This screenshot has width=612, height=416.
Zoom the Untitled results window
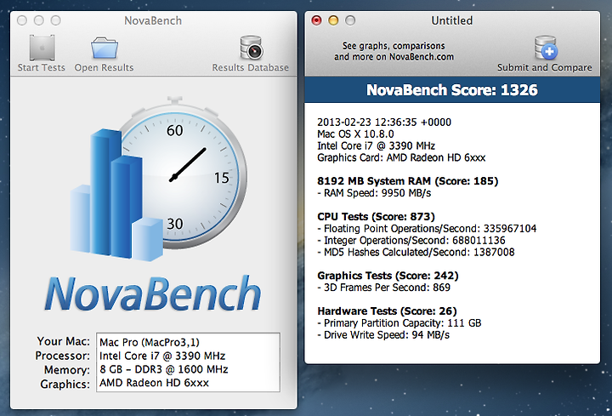point(350,20)
